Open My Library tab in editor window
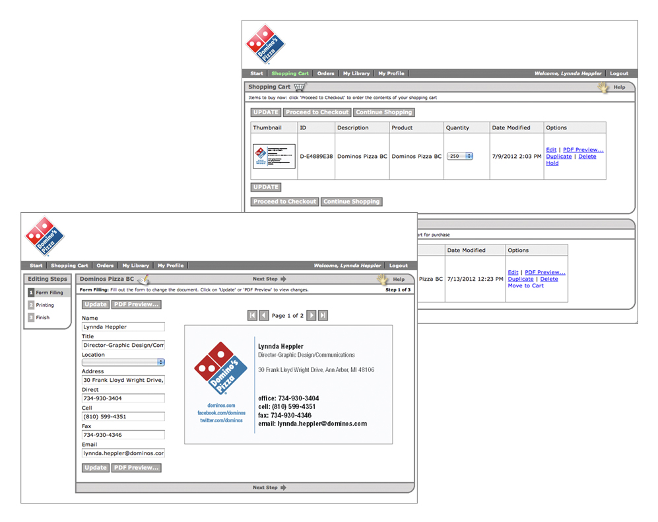The height and width of the screenshot is (522, 658). [x=135, y=266]
